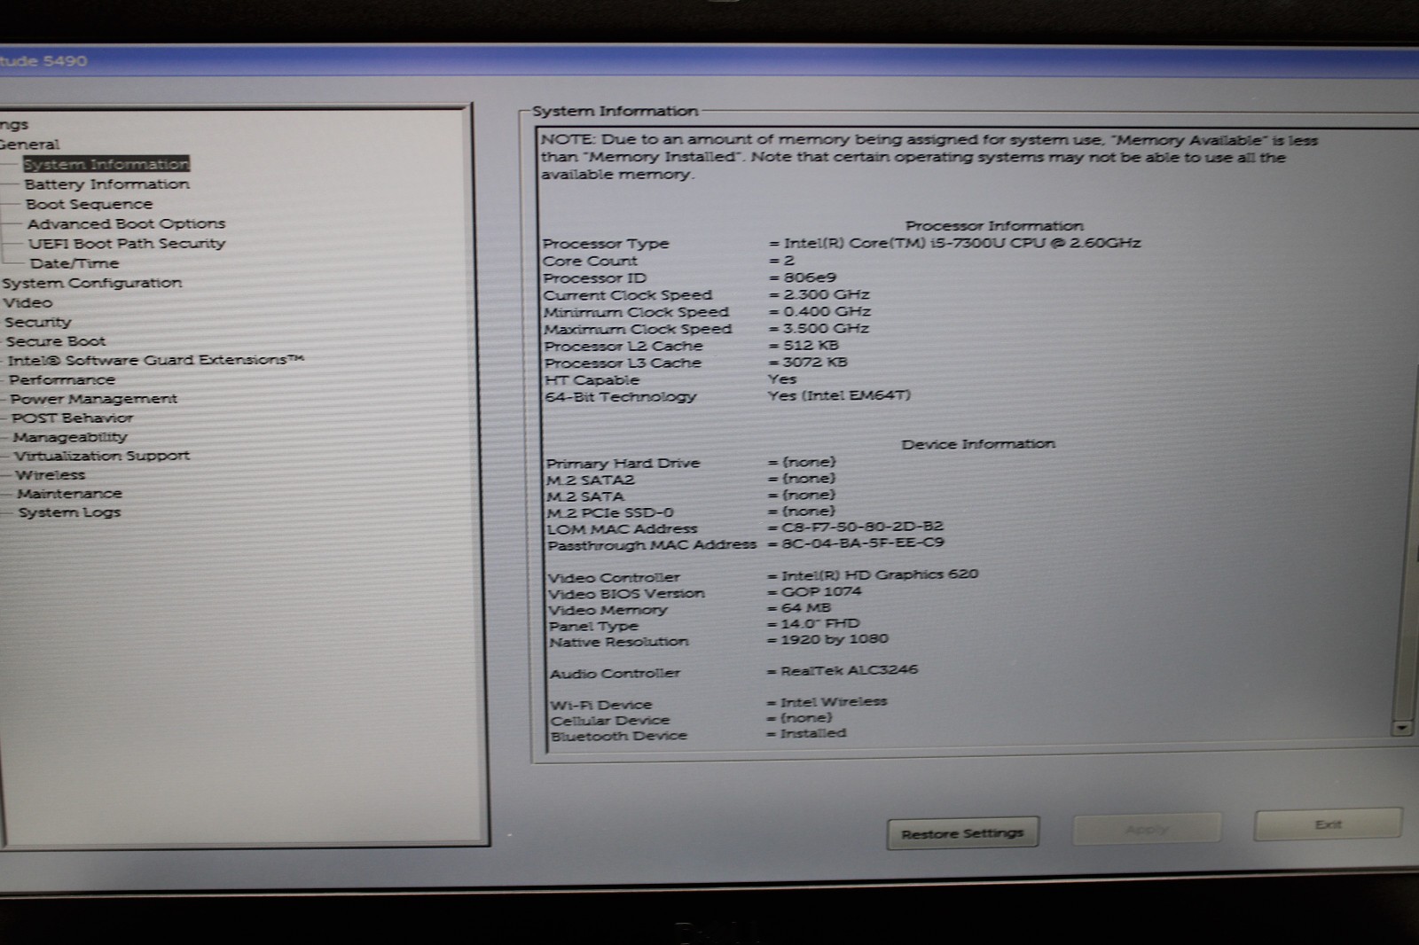Click the Video Controller value Intel HD Graphics 620
This screenshot has width=1419, height=945.
click(879, 574)
